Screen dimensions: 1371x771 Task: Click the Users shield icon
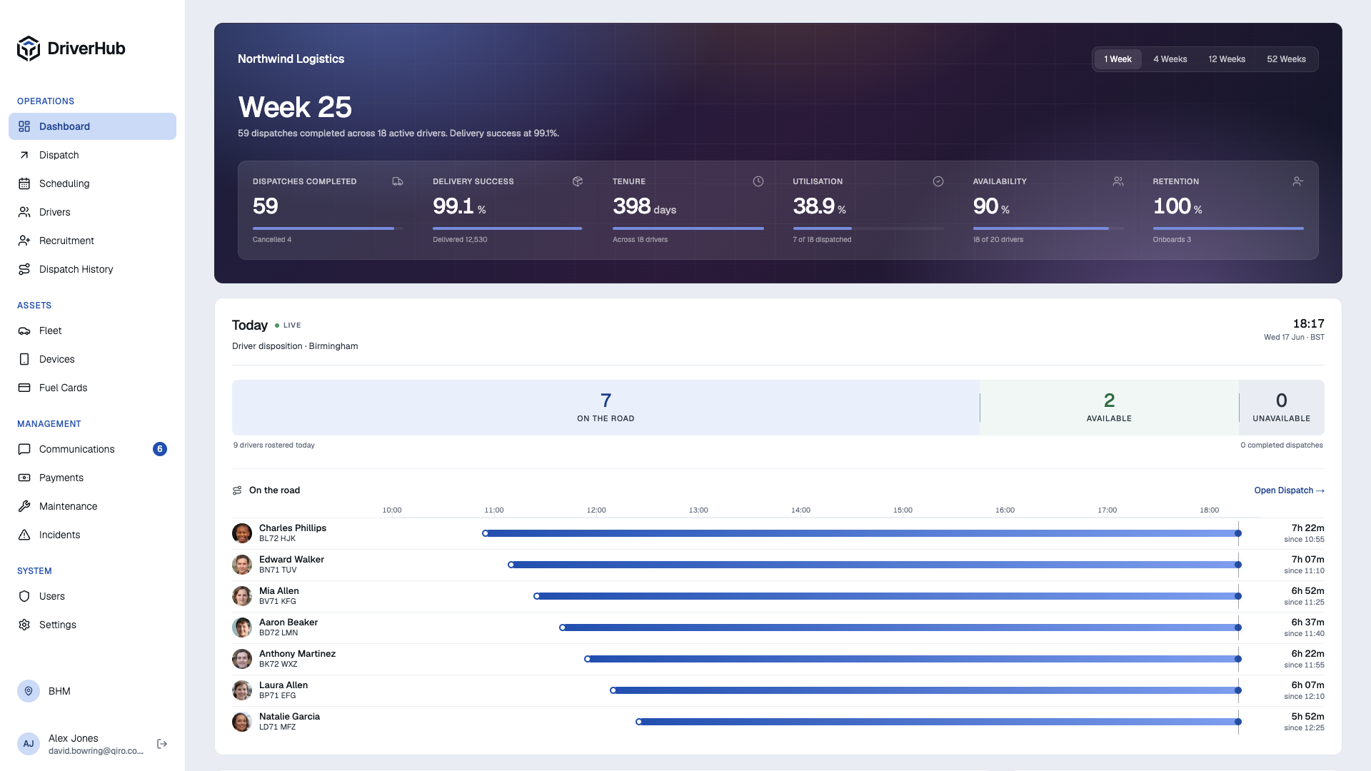point(24,596)
